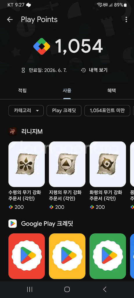This screenshot has width=134, height=298.
Task: Open 화령의 무기 강화 주문서 item
Action: [108, 175]
